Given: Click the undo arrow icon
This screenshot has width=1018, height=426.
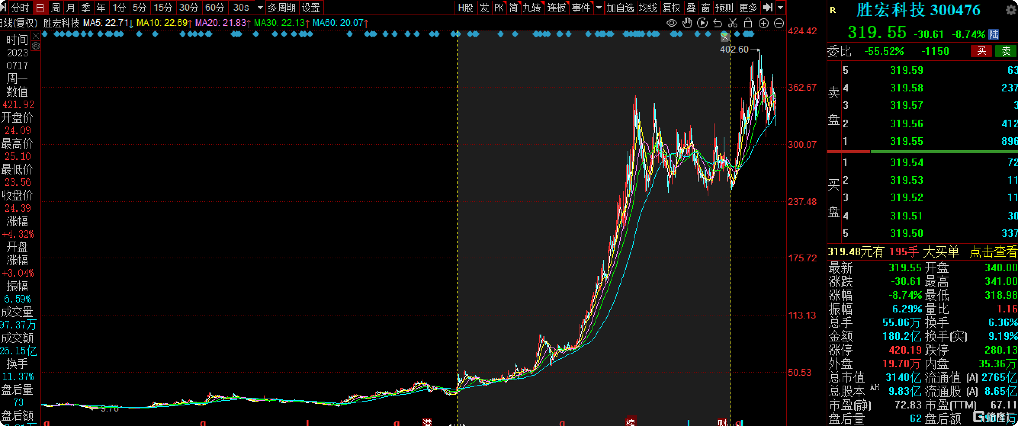Looking at the screenshot, I should (718, 23).
